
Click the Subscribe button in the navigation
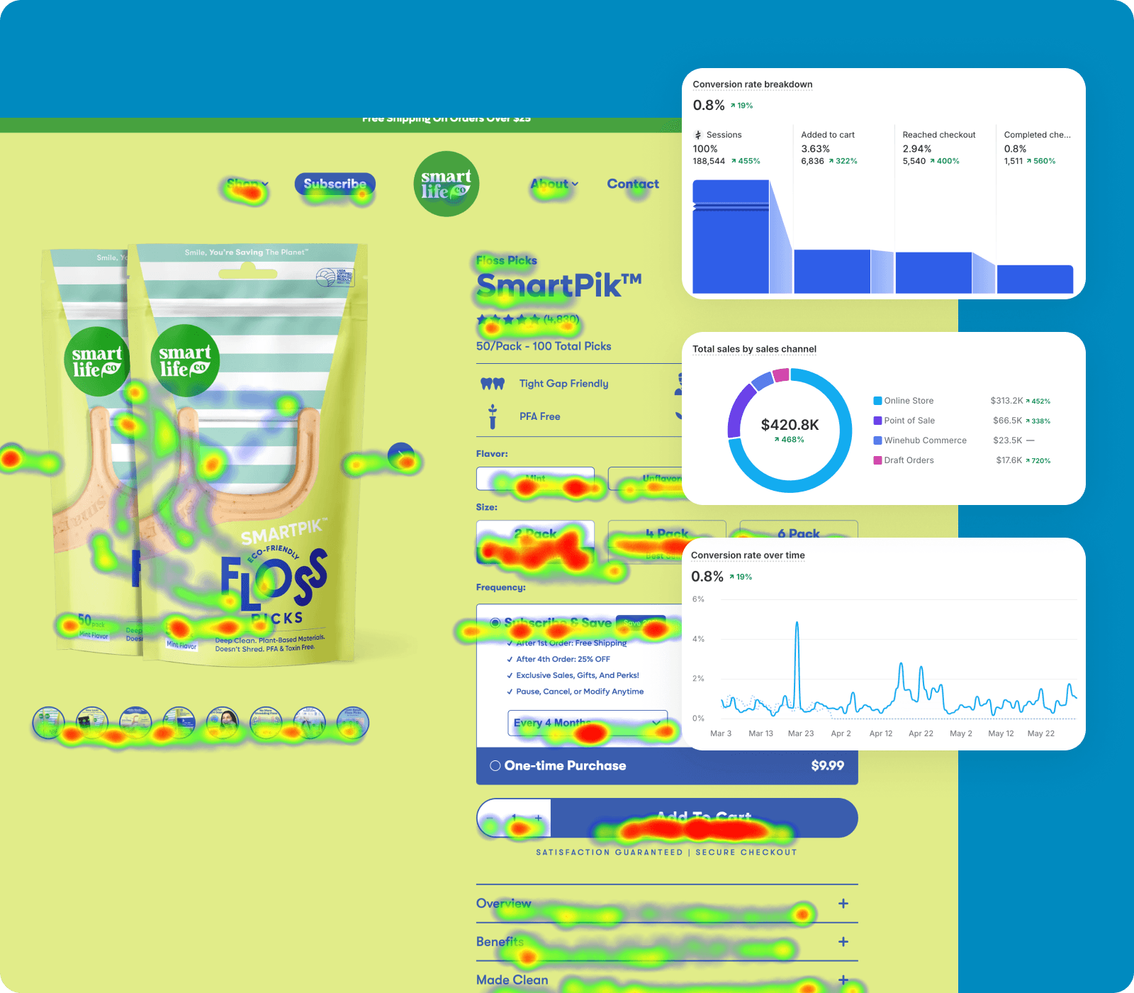pyautogui.click(x=335, y=184)
